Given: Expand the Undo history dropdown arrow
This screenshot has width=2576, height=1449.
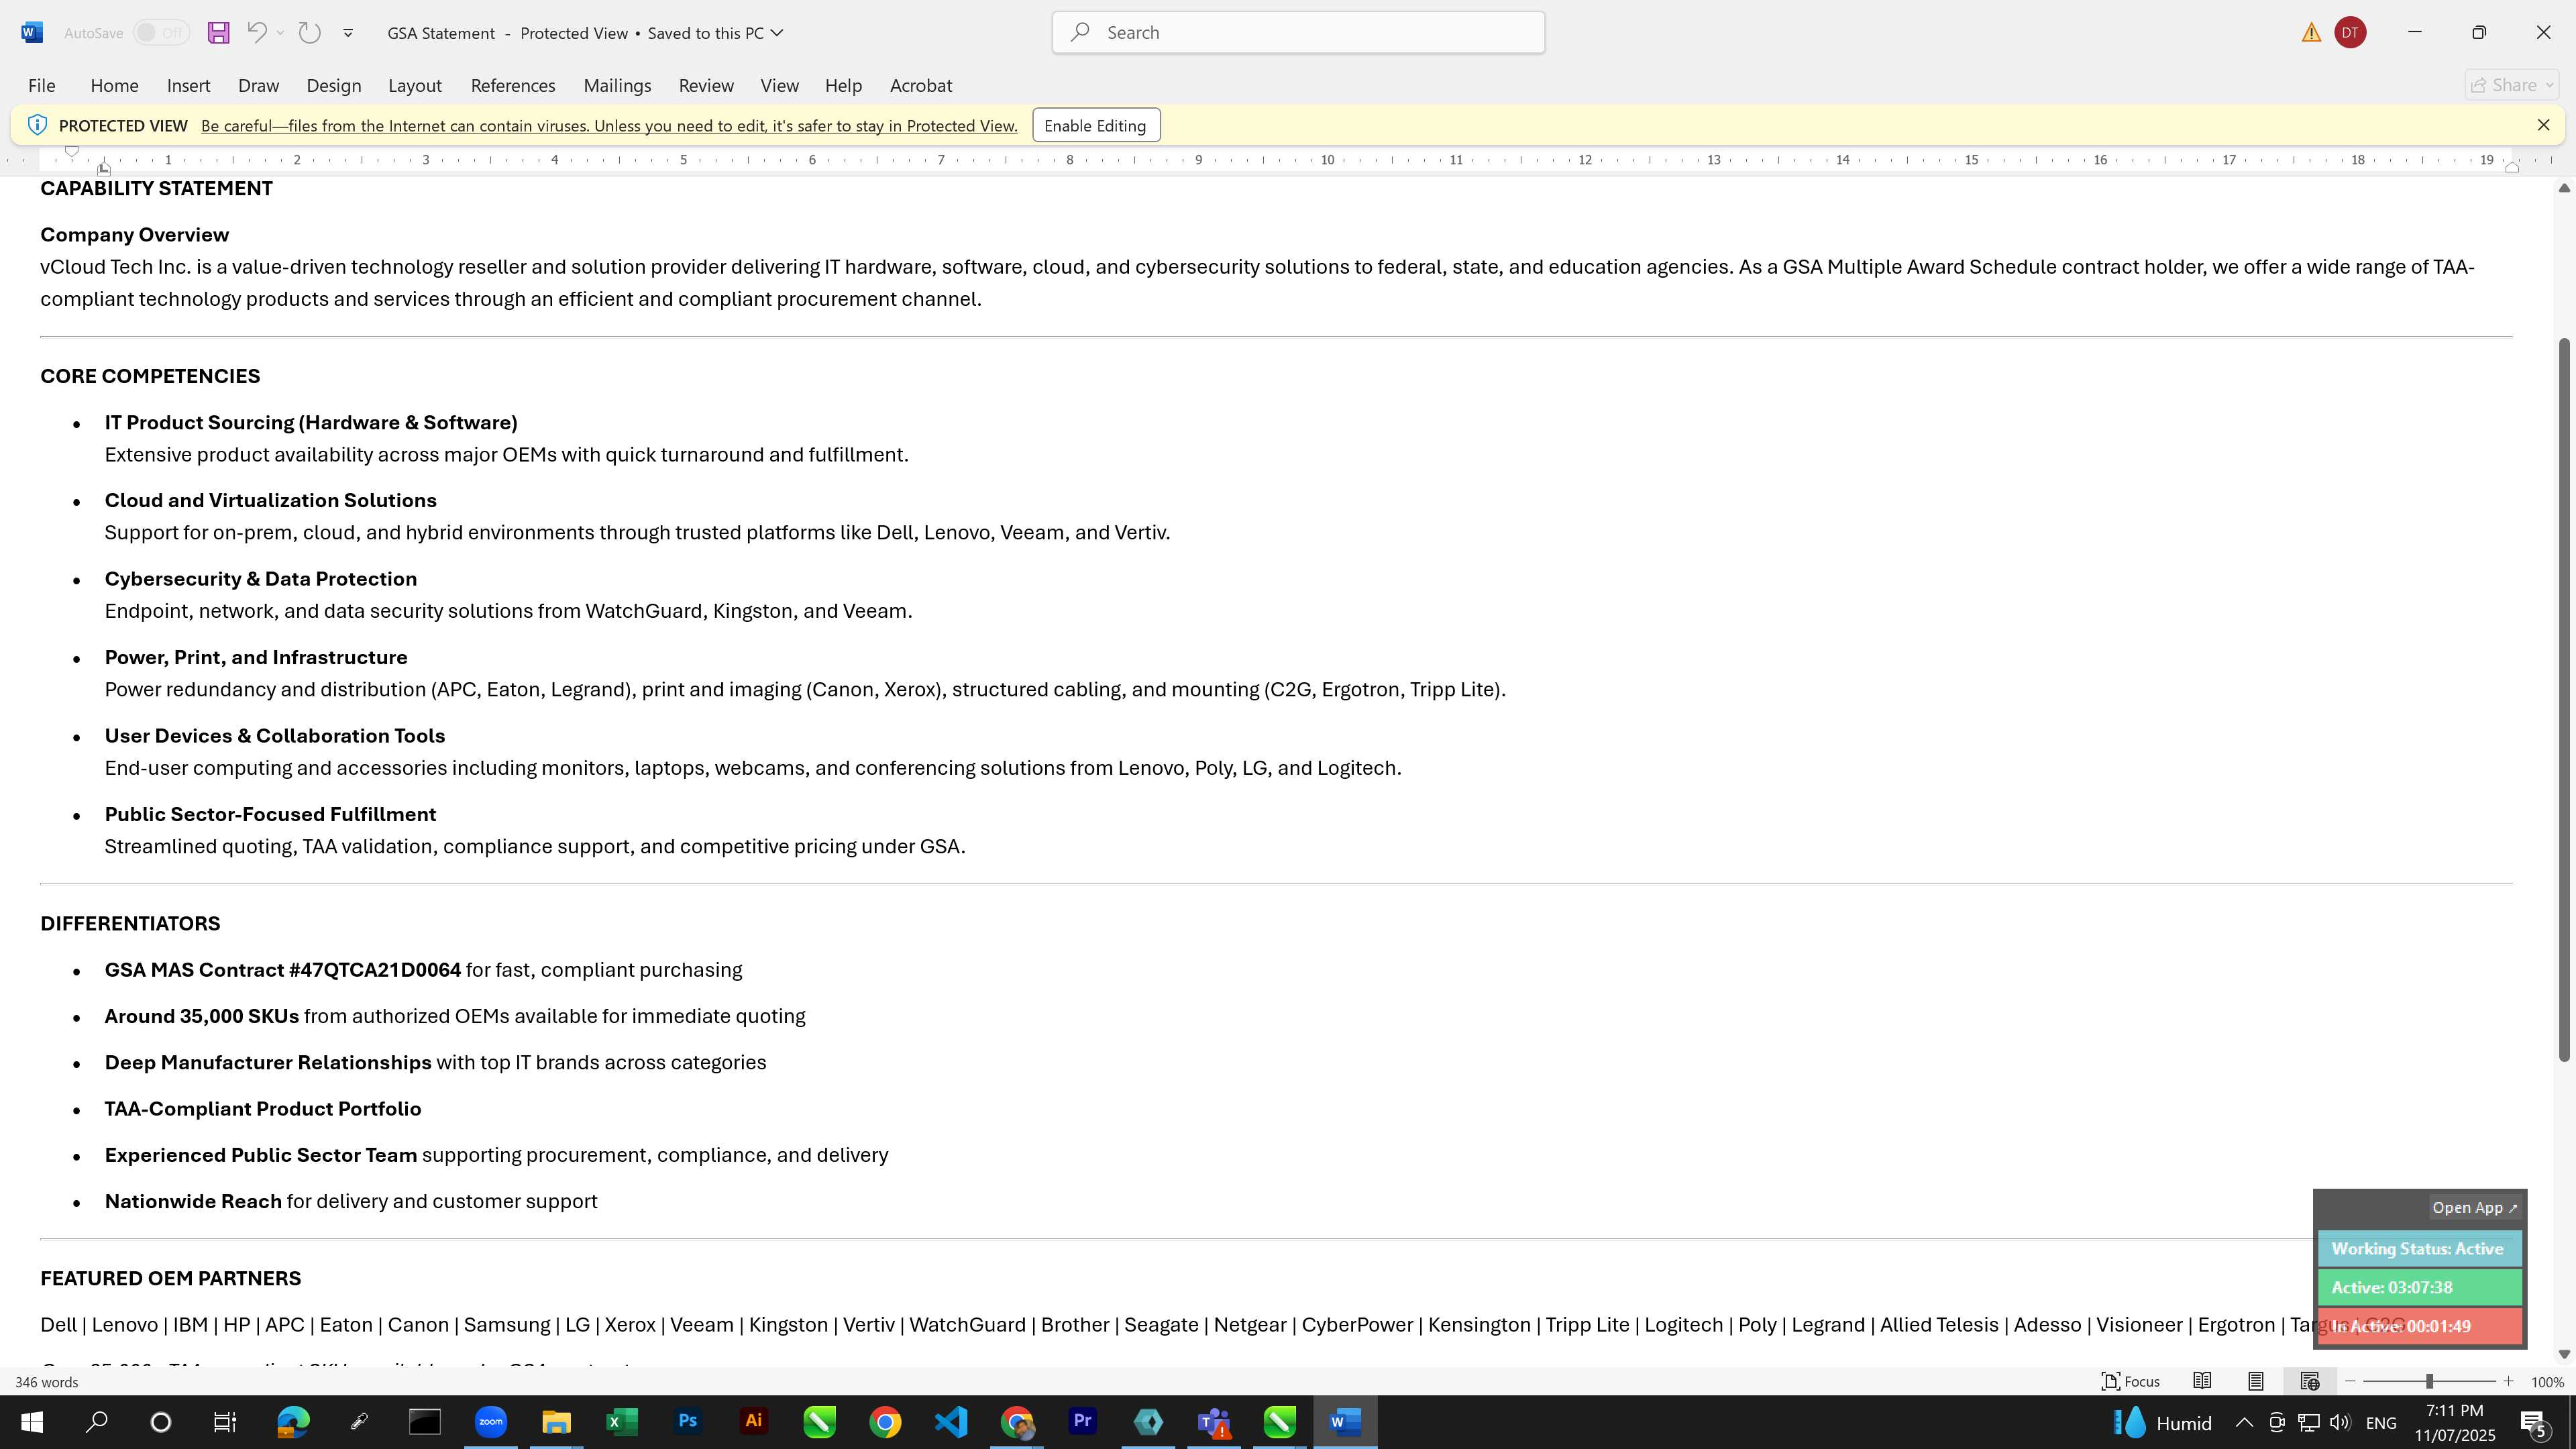Looking at the screenshot, I should click(280, 33).
